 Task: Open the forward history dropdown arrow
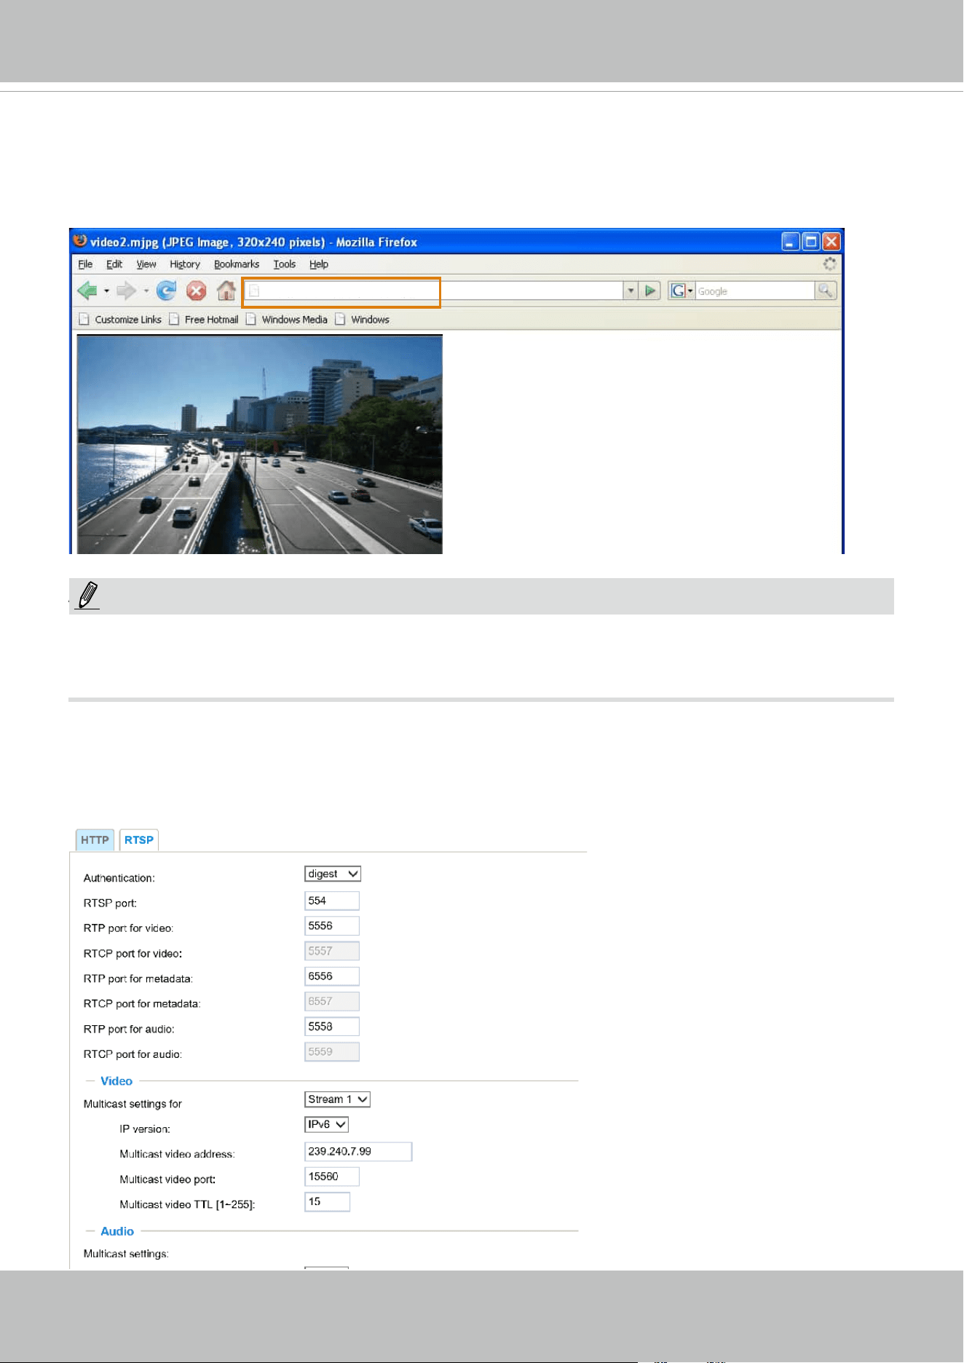tap(146, 291)
